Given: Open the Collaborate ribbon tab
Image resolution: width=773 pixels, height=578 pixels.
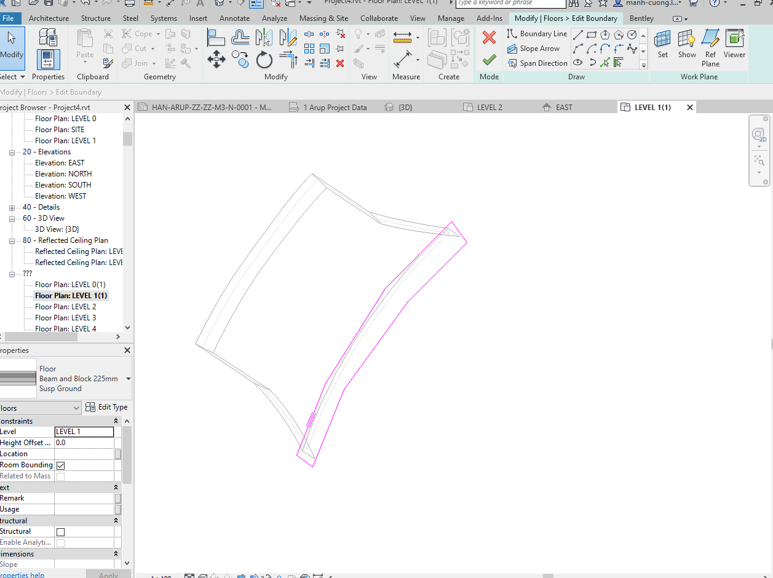Looking at the screenshot, I should (379, 18).
